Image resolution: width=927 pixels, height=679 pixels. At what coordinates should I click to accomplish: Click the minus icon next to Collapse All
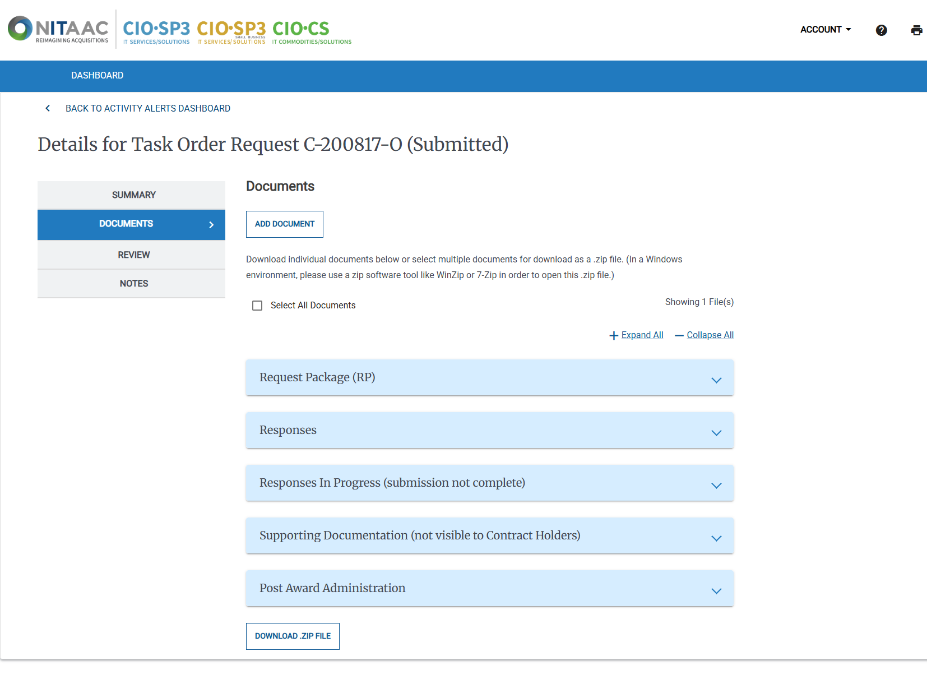[x=679, y=335]
